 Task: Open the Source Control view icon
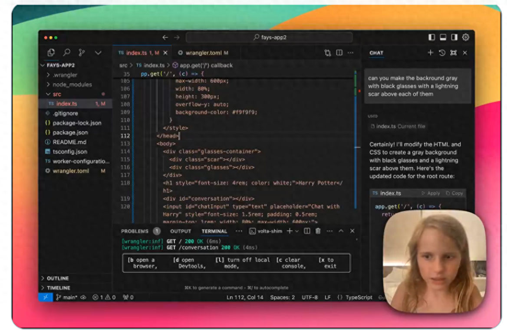[x=82, y=52]
